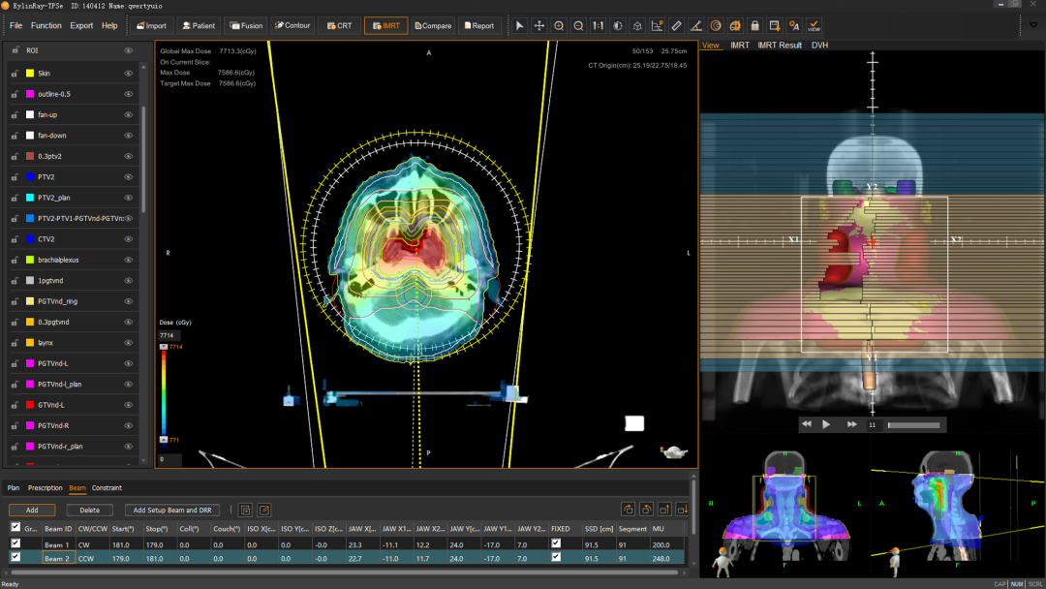Select the pointer arrow tool
Viewport: 1046px width, 589px height.
[x=519, y=25]
